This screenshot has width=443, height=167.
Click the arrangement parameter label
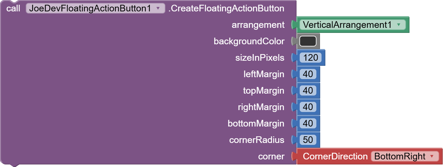pyautogui.click(x=258, y=25)
